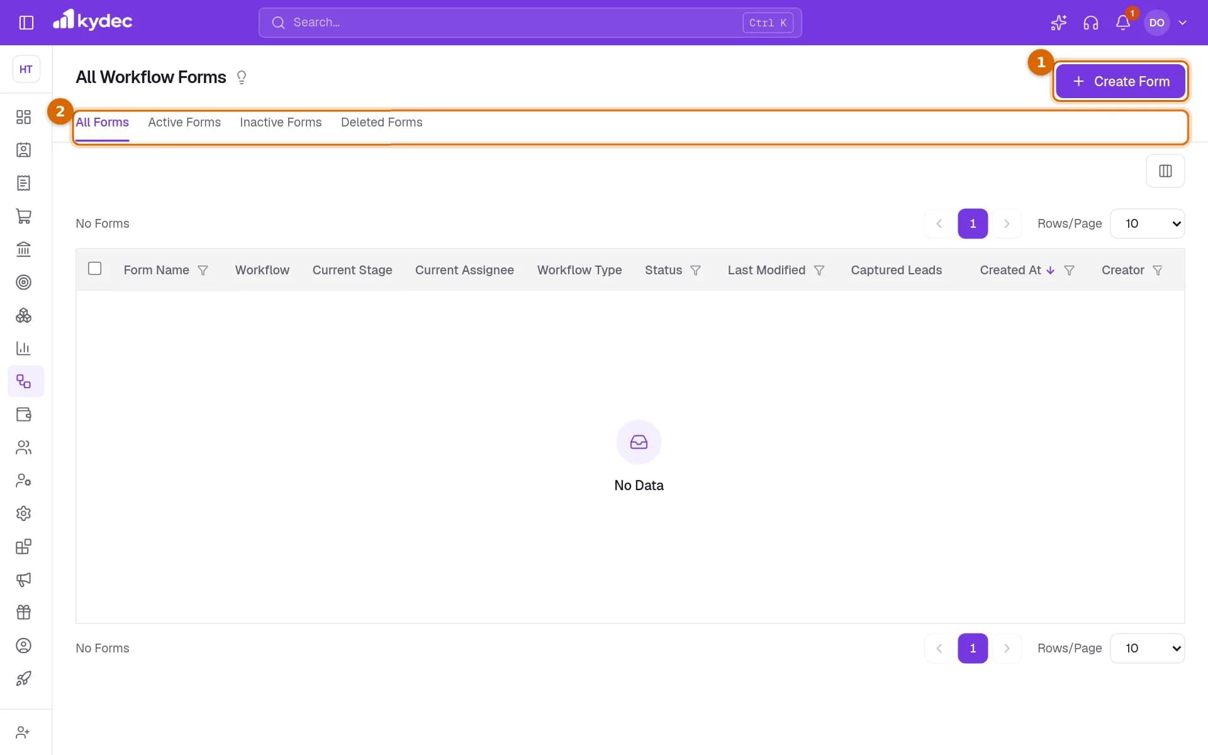
Task: Select the All Forms tab
Action: pos(102,122)
